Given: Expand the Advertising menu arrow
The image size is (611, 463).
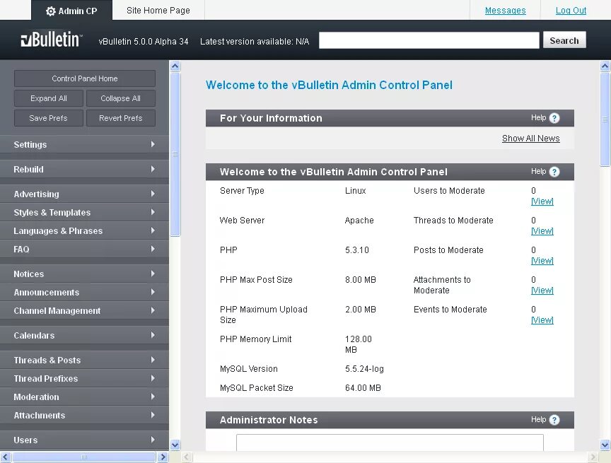Looking at the screenshot, I should pyautogui.click(x=153, y=194).
